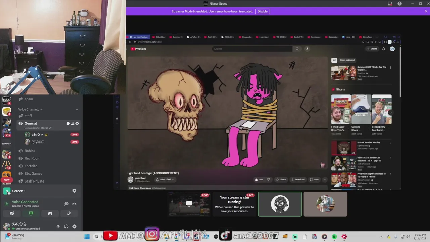This screenshot has width=430, height=242.
Task: Share the YouTube video
Action: click(281, 179)
